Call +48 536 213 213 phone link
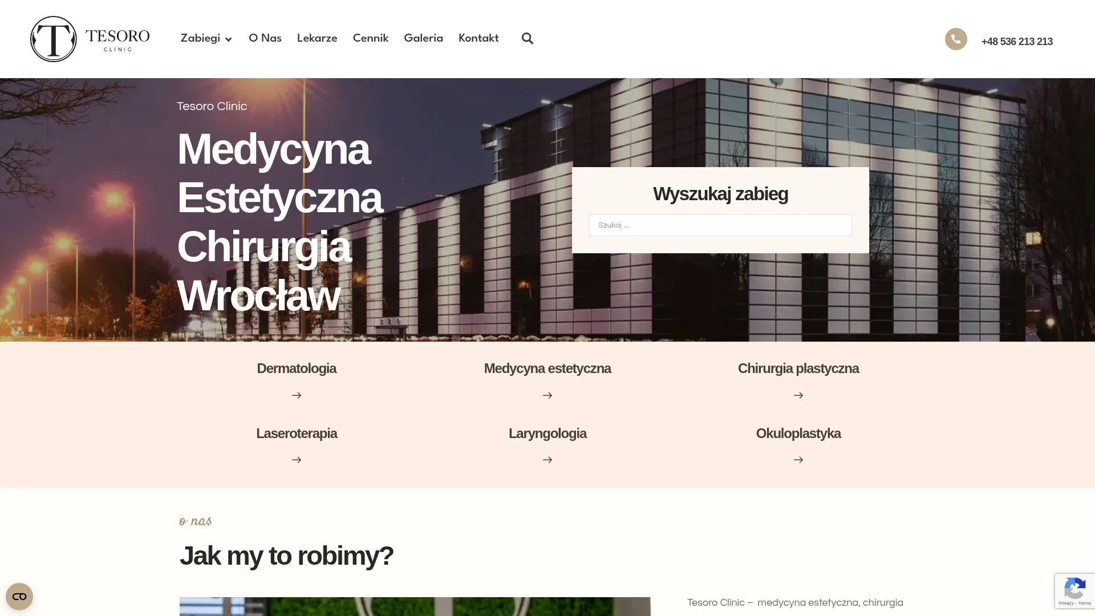This screenshot has height=616, width=1095. pyautogui.click(x=1017, y=41)
